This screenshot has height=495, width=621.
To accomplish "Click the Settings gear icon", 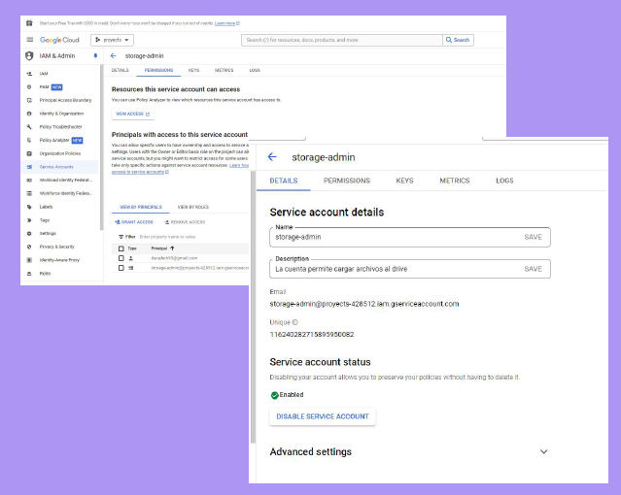I will 29,234.
